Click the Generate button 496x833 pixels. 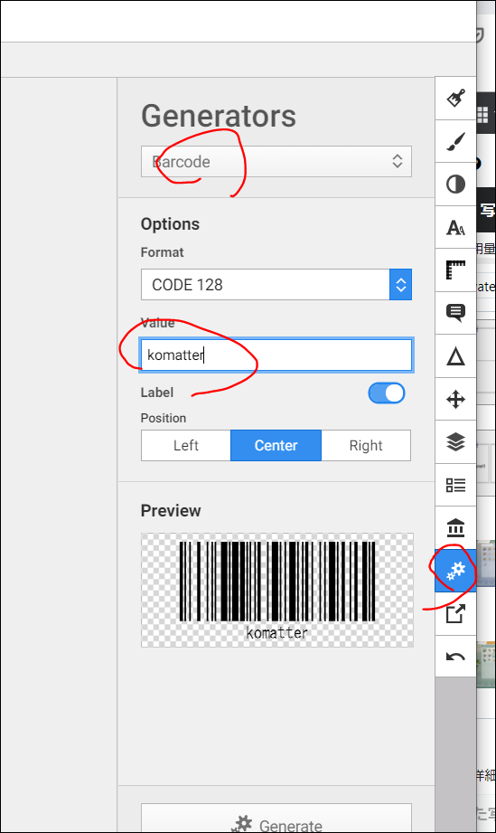(x=276, y=819)
